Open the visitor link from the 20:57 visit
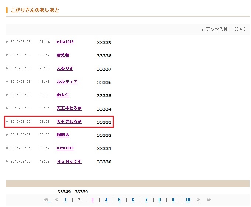251x207 pixels. (63, 55)
